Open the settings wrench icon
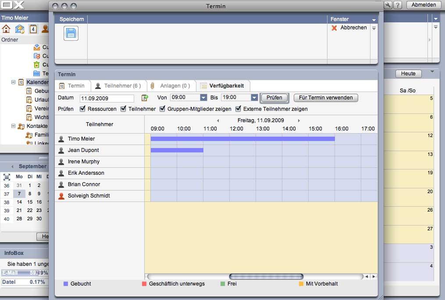Viewport: 445px width, 300px height. 388,6
